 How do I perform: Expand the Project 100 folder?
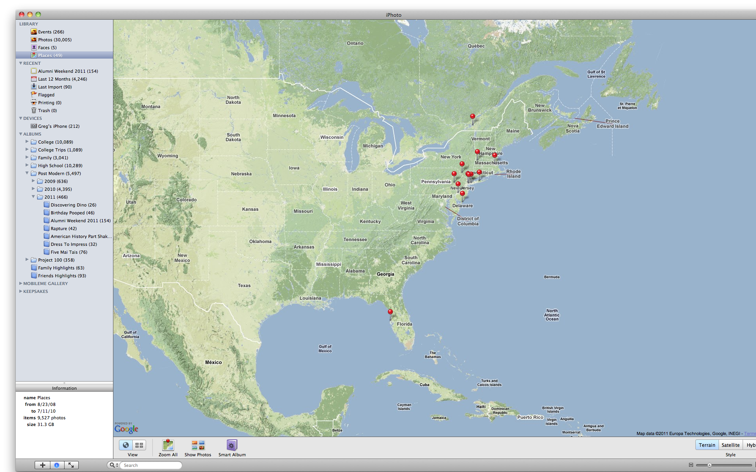(x=27, y=260)
